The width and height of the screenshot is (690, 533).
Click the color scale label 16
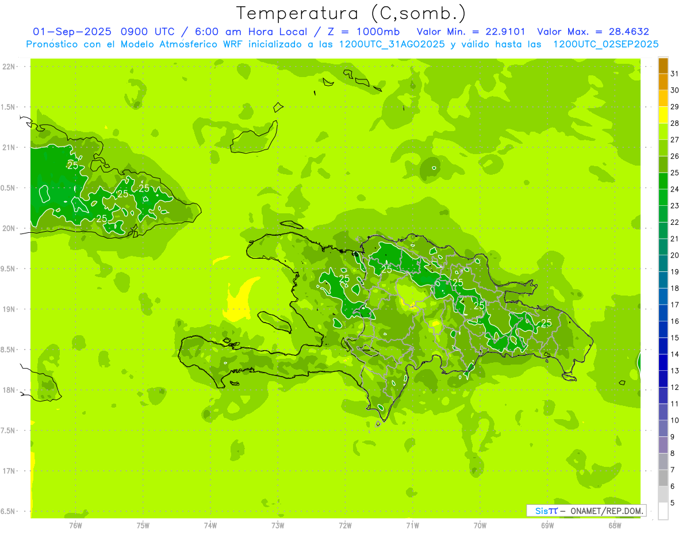pyautogui.click(x=675, y=321)
